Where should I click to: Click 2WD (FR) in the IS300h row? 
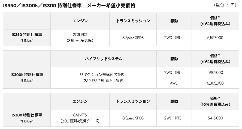coord(174,72)
